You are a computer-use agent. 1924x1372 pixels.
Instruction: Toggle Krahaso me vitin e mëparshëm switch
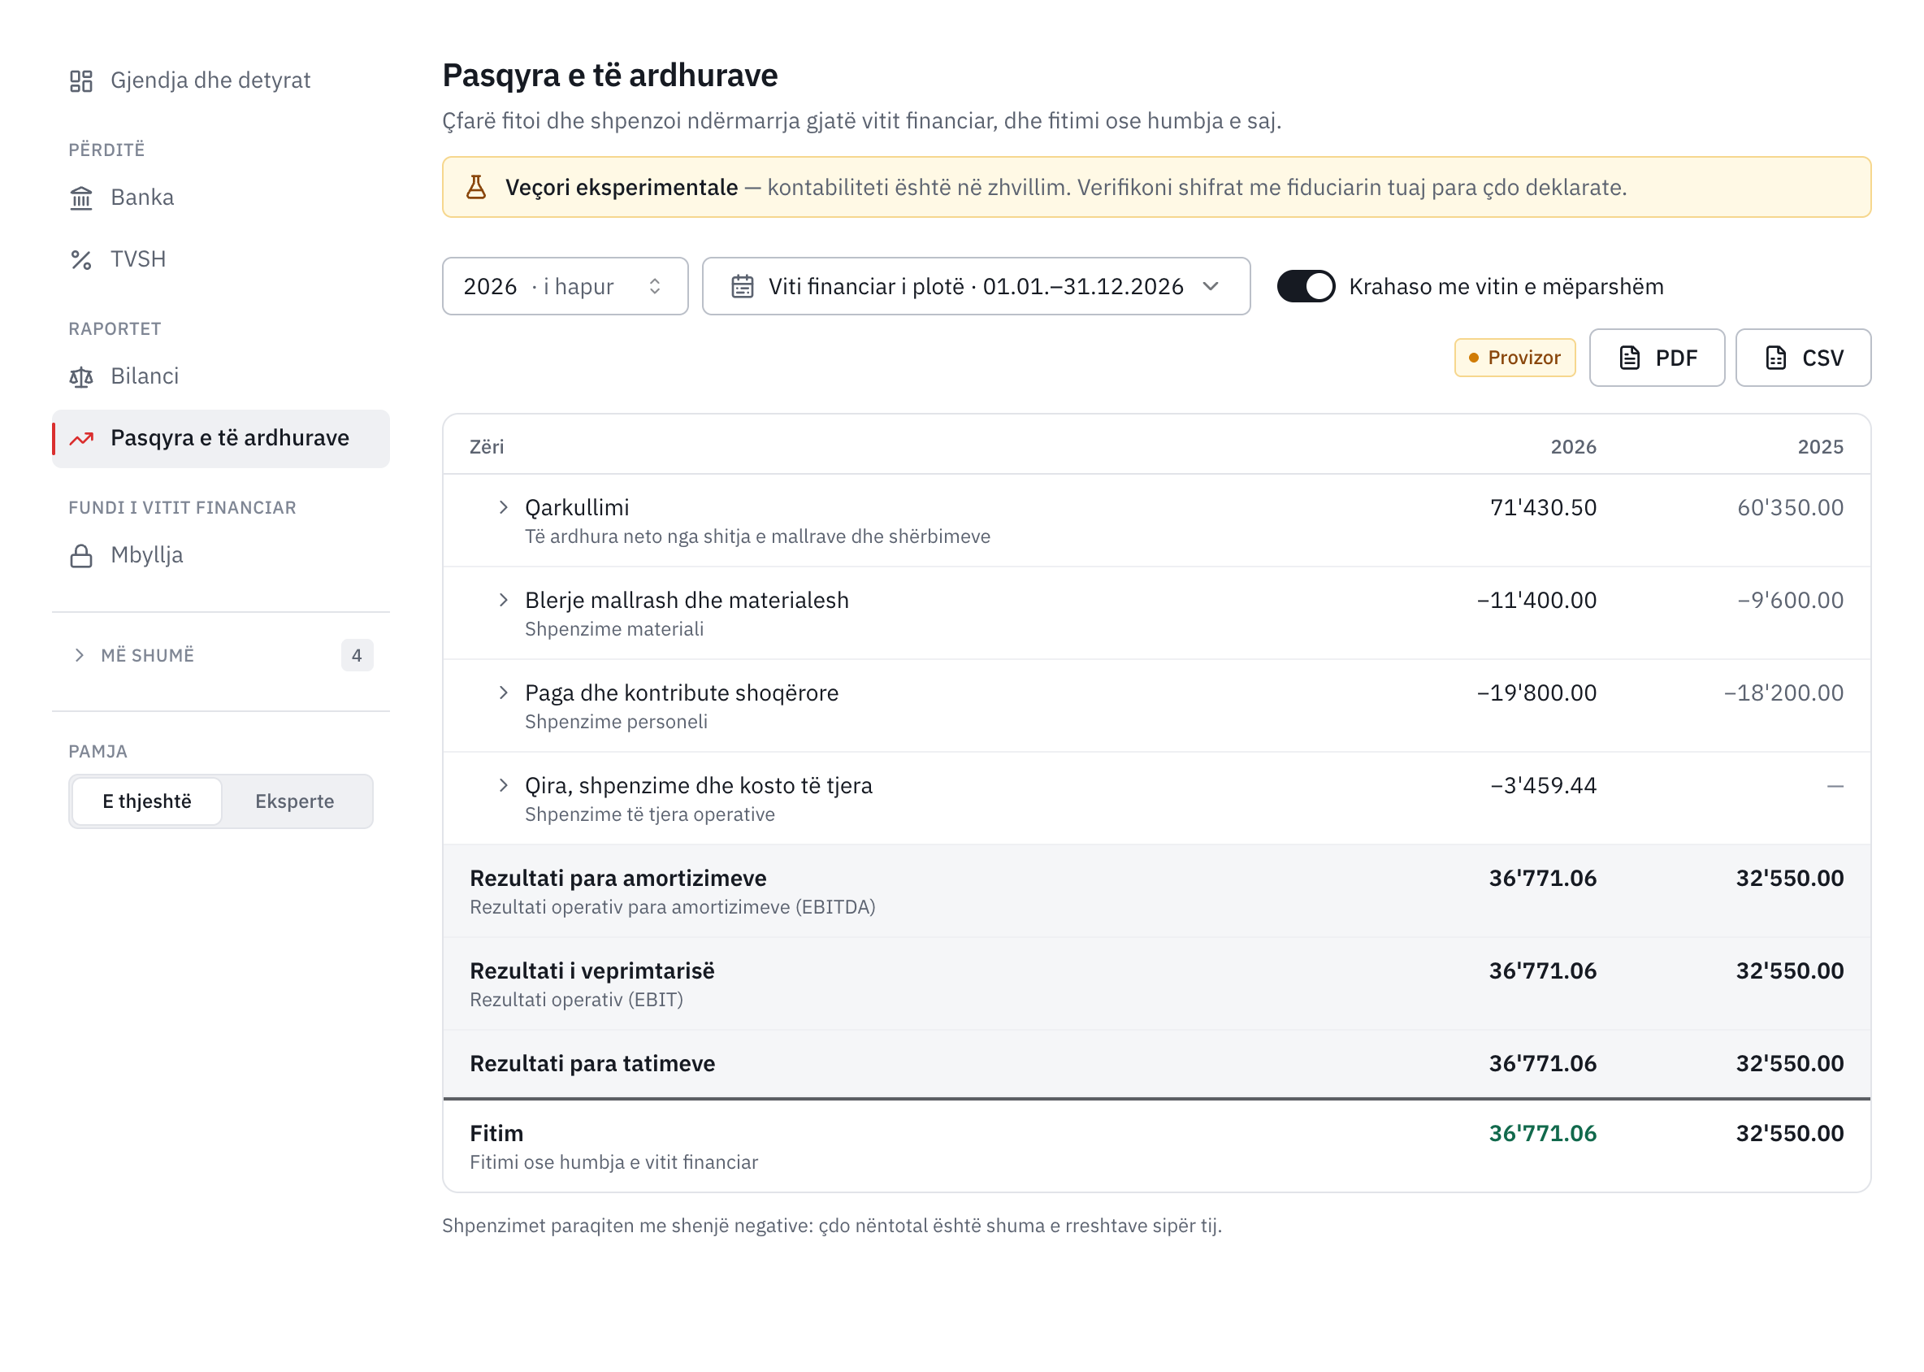pos(1306,286)
